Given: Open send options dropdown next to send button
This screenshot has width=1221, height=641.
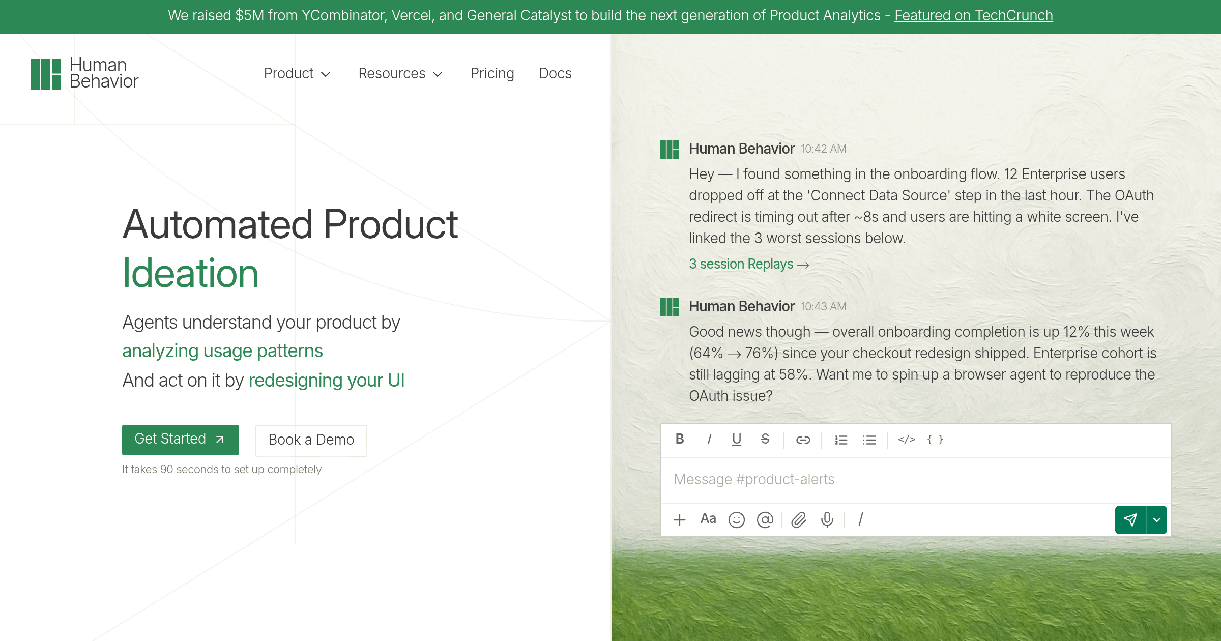Looking at the screenshot, I should click(1157, 520).
